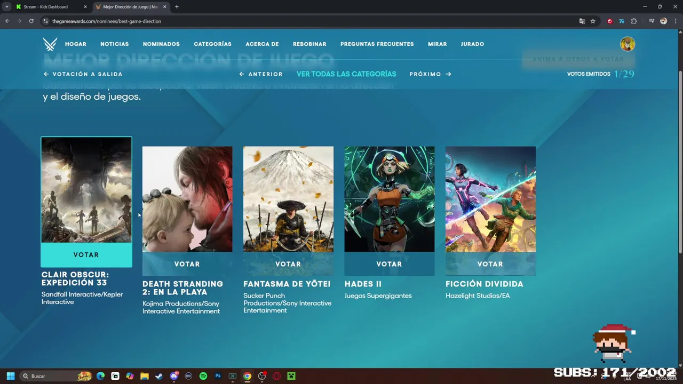The image size is (683, 384).
Task: View site information icon in address bar
Action: click(46, 21)
